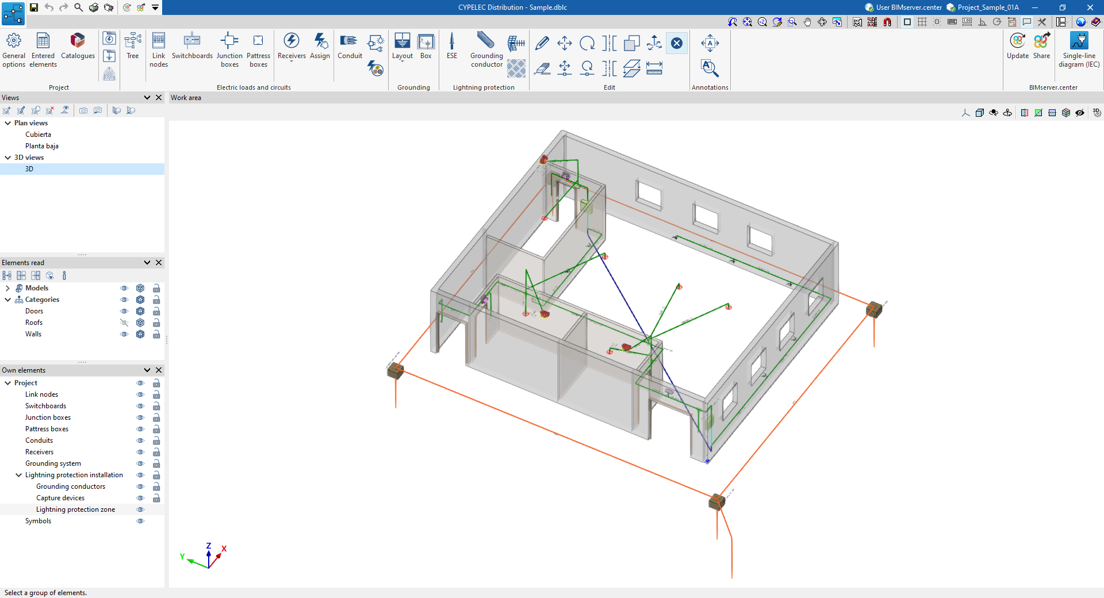The image size is (1104, 598).
Task: Close the Elements read panel
Action: tap(159, 263)
